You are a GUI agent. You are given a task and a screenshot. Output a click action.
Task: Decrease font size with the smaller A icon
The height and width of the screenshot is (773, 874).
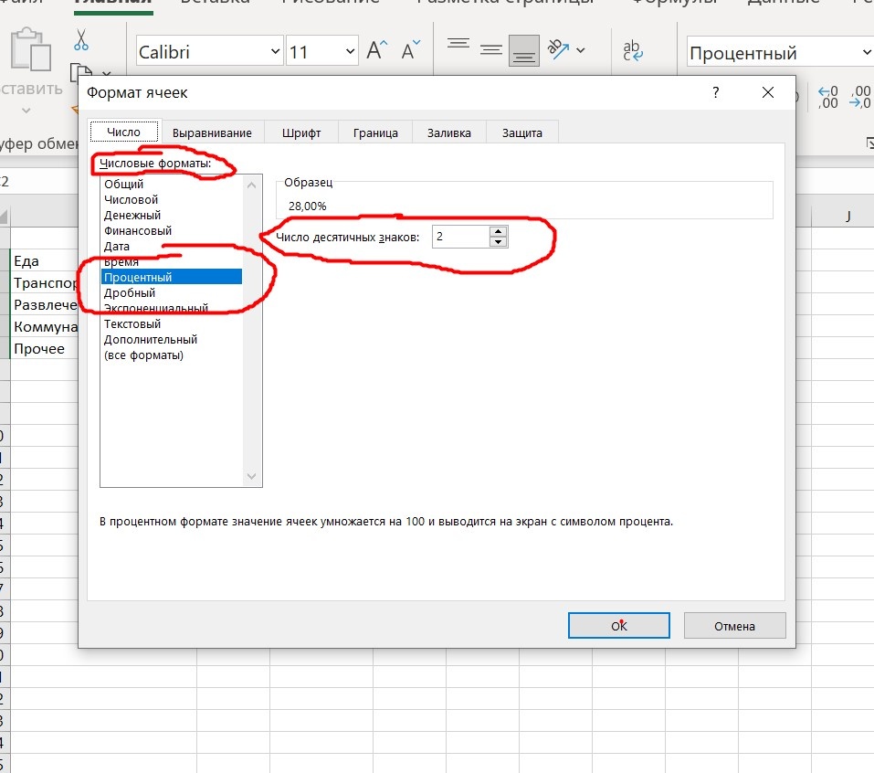410,50
